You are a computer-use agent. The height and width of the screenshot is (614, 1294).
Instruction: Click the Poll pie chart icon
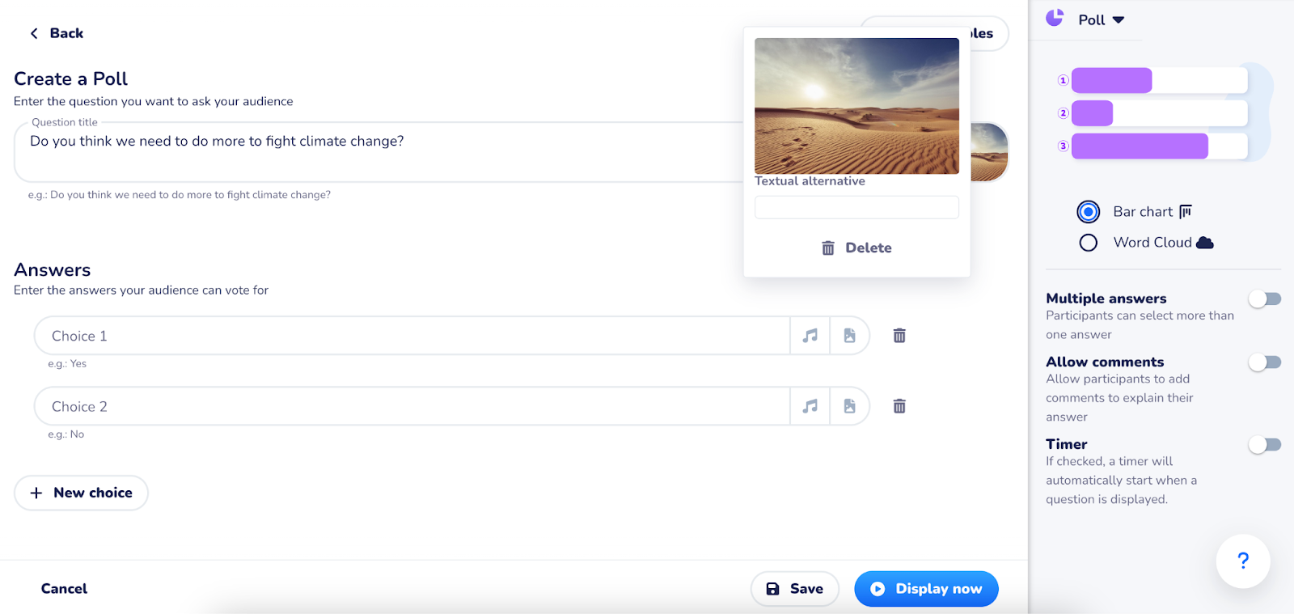(1055, 19)
